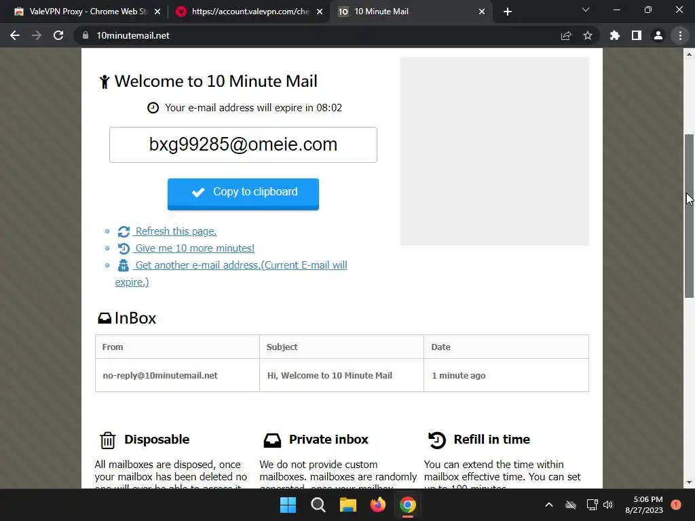Click the spy icon beside Get another address

[124, 265]
